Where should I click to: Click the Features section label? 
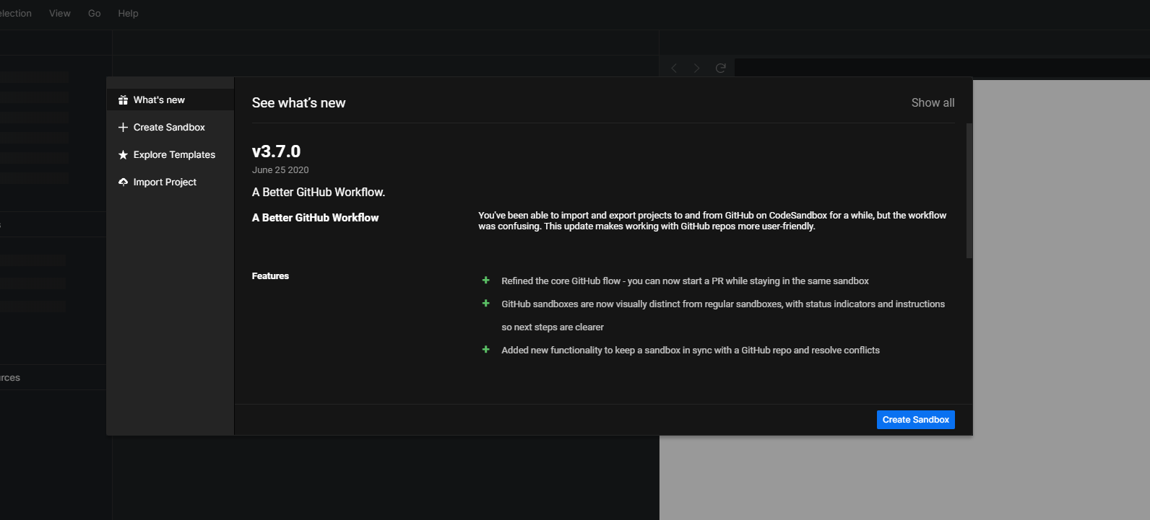coord(270,276)
